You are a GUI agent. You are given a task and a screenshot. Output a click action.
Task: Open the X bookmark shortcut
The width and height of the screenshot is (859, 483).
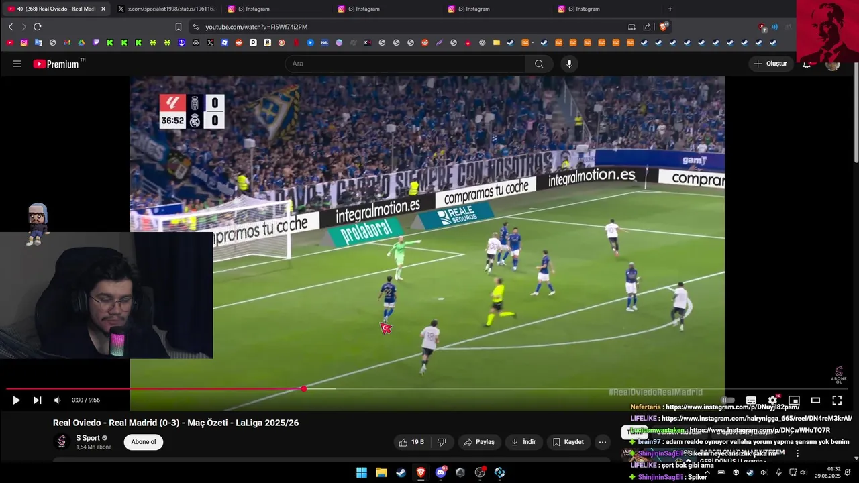tap(210, 42)
